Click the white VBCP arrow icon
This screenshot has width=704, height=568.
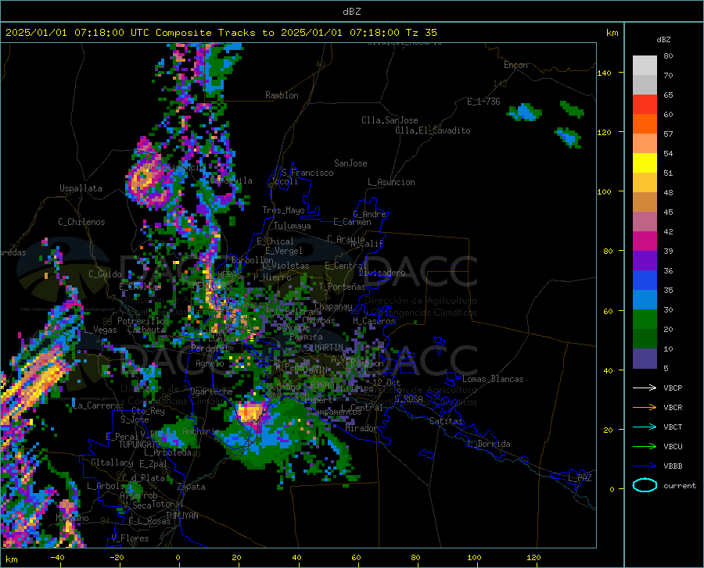point(645,388)
